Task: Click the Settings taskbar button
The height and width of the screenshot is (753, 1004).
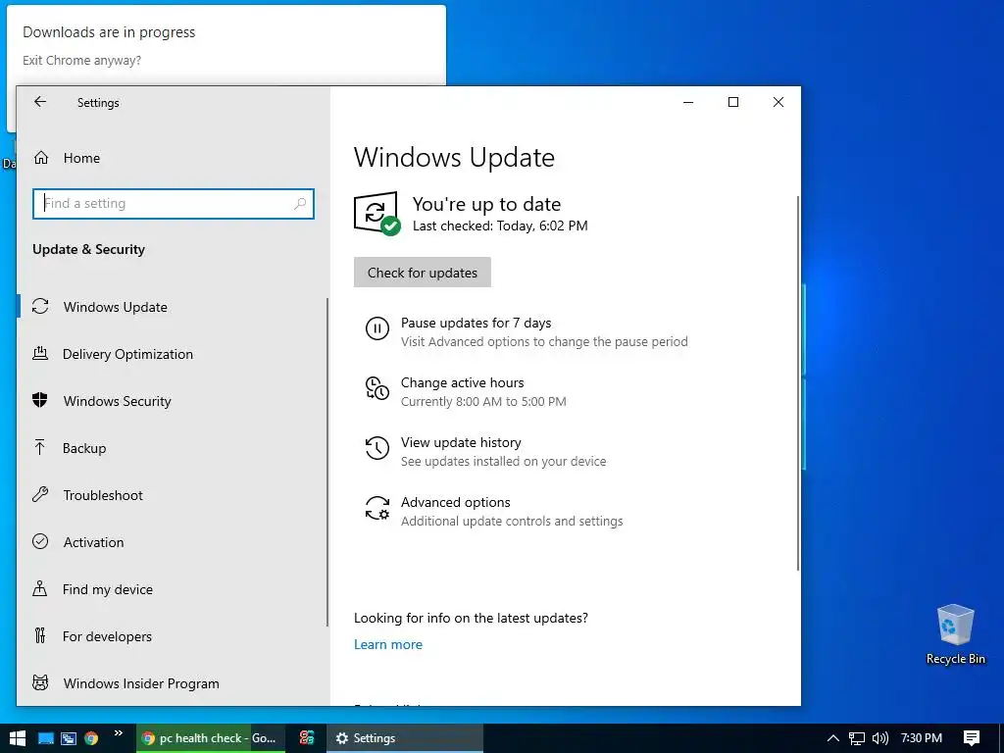Action: 405,738
